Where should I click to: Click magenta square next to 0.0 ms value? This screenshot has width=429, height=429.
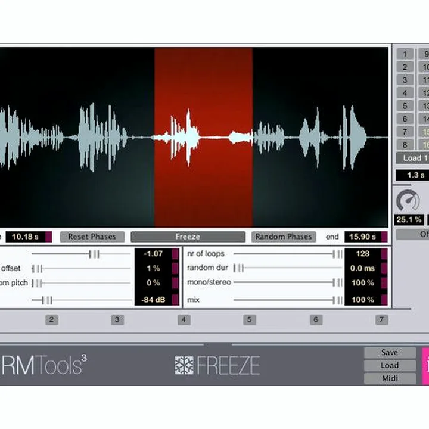pos(384,268)
